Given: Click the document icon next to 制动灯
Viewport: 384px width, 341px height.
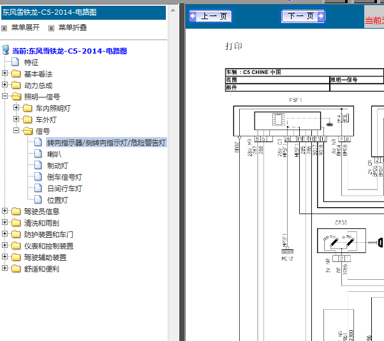Looking at the screenshot, I should point(38,165).
